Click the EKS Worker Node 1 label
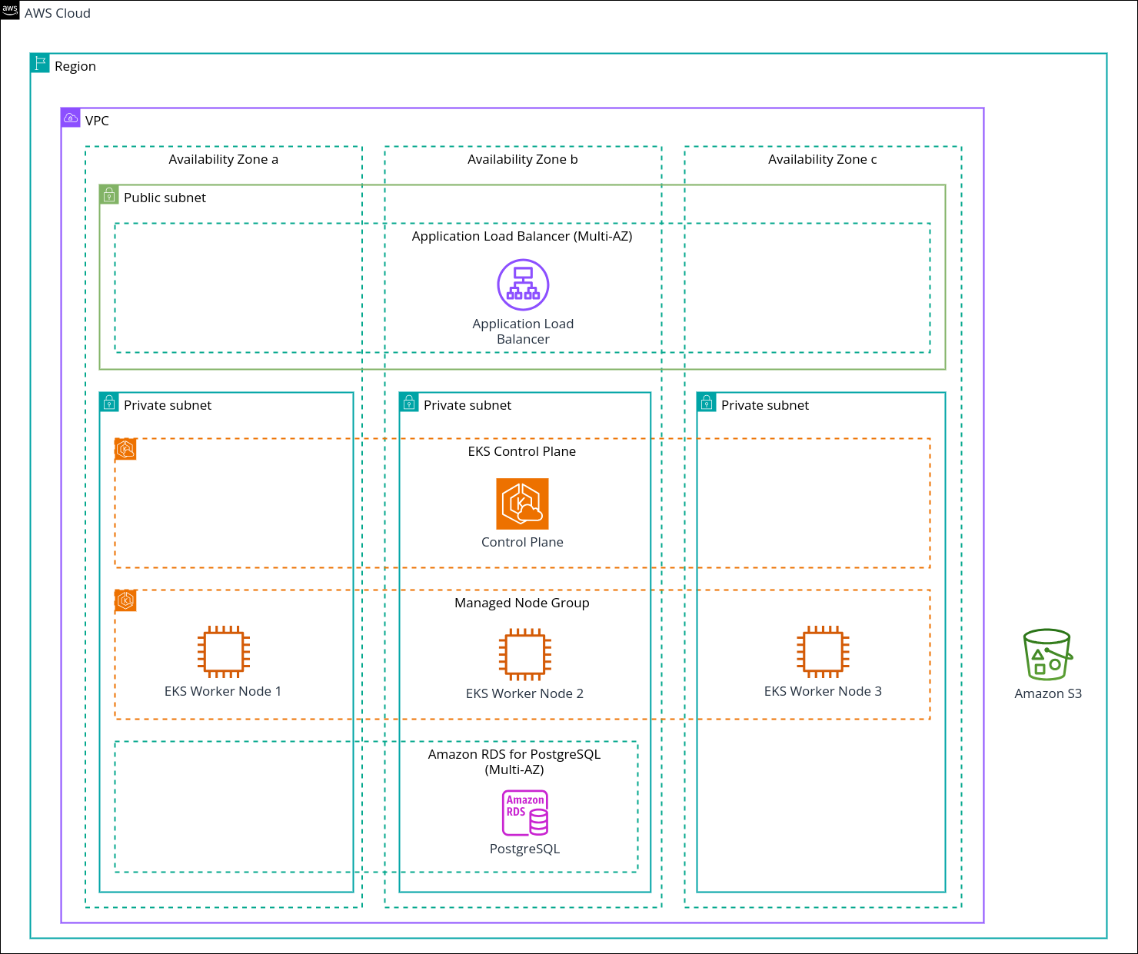The width and height of the screenshot is (1138, 954). [223, 691]
